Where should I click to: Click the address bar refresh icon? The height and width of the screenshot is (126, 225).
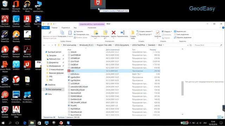pos(191,45)
